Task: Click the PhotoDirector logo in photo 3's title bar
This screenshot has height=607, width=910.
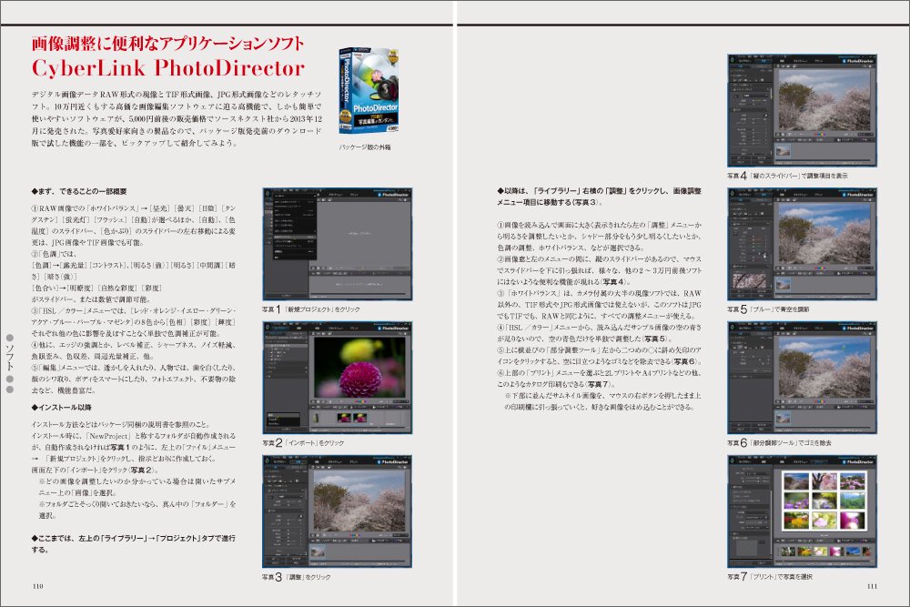Action: 393,462
